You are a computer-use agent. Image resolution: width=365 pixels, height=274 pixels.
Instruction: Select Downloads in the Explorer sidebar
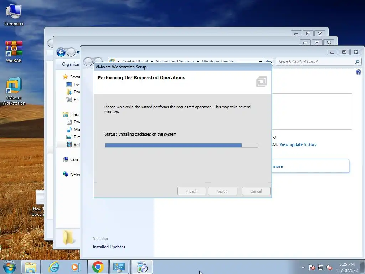(x=73, y=92)
